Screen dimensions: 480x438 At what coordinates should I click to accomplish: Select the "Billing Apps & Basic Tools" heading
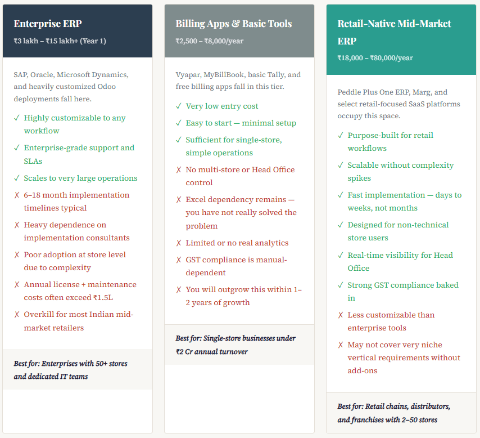pos(233,24)
